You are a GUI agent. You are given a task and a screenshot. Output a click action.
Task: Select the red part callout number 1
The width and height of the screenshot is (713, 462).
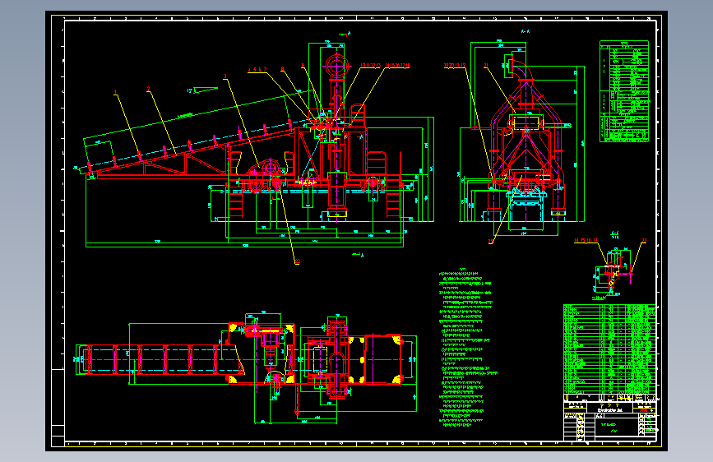(115, 92)
